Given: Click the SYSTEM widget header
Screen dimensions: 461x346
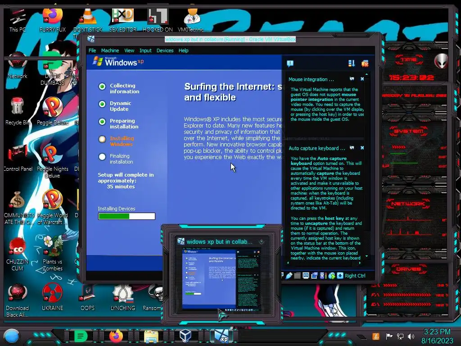Looking at the screenshot, I should 408,131.
